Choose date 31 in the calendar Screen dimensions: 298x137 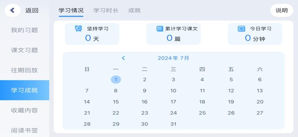(x=173, y=124)
